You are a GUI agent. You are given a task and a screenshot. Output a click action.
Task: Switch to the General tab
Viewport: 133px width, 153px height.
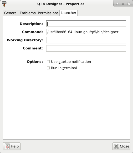point(11,13)
